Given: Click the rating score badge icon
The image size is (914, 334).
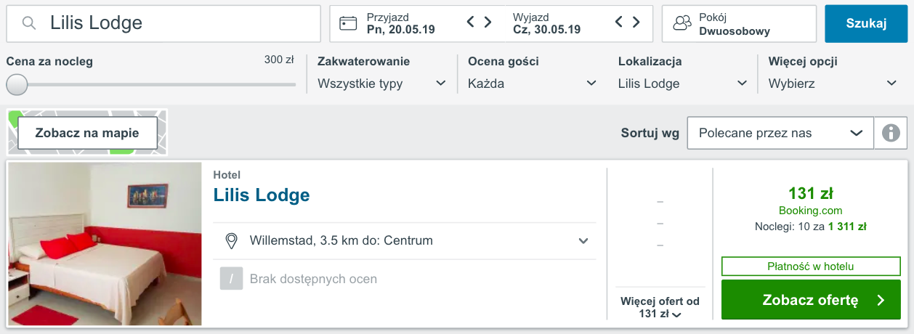Looking at the screenshot, I should click(x=231, y=279).
